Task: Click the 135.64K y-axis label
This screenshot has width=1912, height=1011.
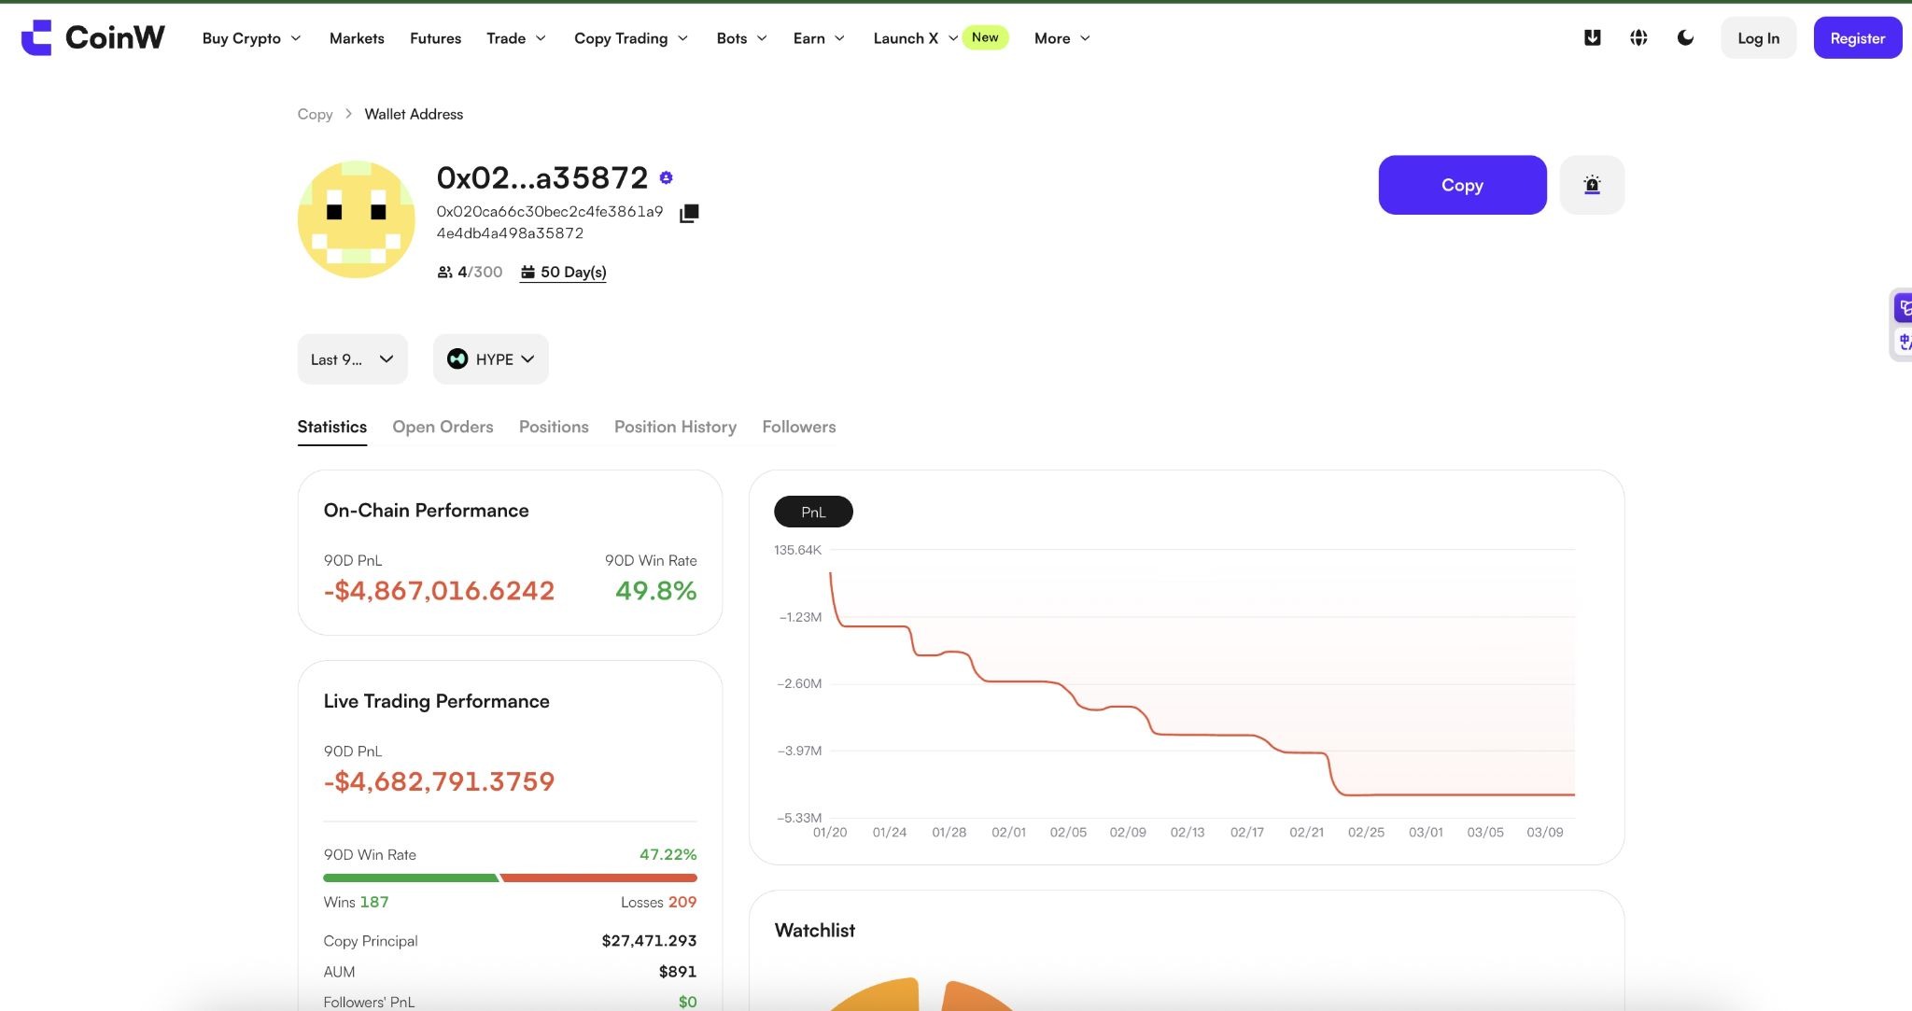Action: point(797,550)
